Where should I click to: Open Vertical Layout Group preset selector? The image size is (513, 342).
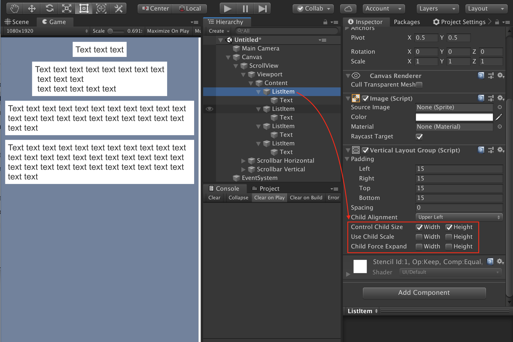(x=491, y=150)
